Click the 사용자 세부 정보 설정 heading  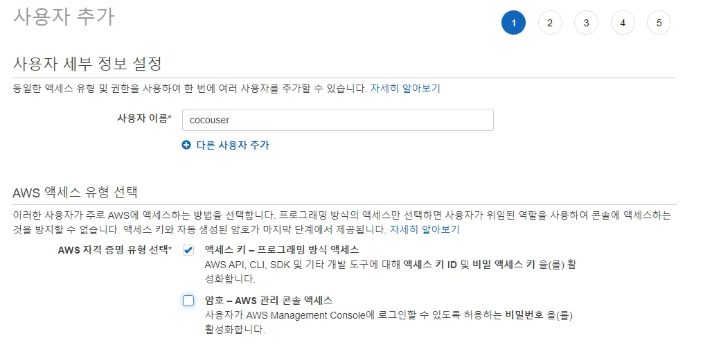pos(87,64)
